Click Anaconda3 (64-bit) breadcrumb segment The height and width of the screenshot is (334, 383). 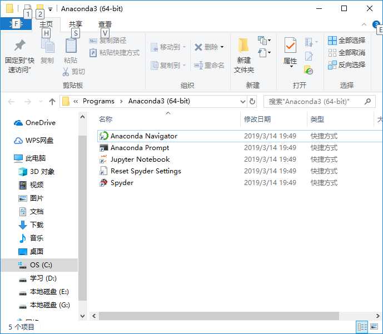tap(159, 101)
